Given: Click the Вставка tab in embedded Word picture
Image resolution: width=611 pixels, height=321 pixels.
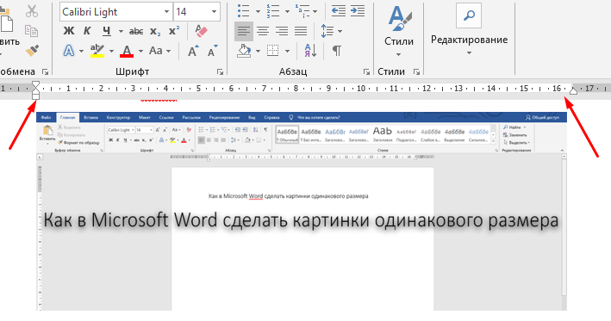Looking at the screenshot, I should [90, 118].
